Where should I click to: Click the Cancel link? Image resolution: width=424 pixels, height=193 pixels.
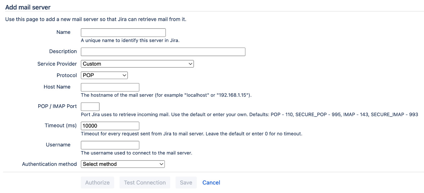pos(211,182)
